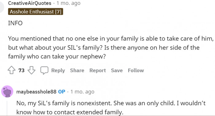The width and height of the screenshot is (215, 116).
Task: Click the INFO text in comment
Action: [x=15, y=23]
